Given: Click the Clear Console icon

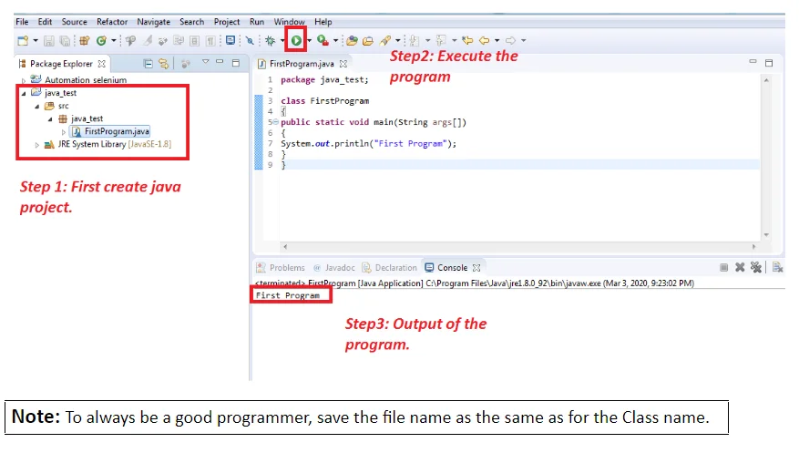Looking at the screenshot, I should tap(778, 267).
